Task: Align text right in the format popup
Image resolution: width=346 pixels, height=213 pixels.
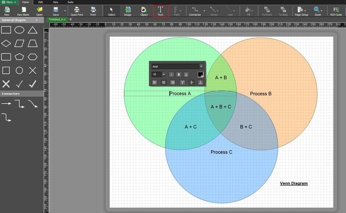Action: [x=172, y=82]
